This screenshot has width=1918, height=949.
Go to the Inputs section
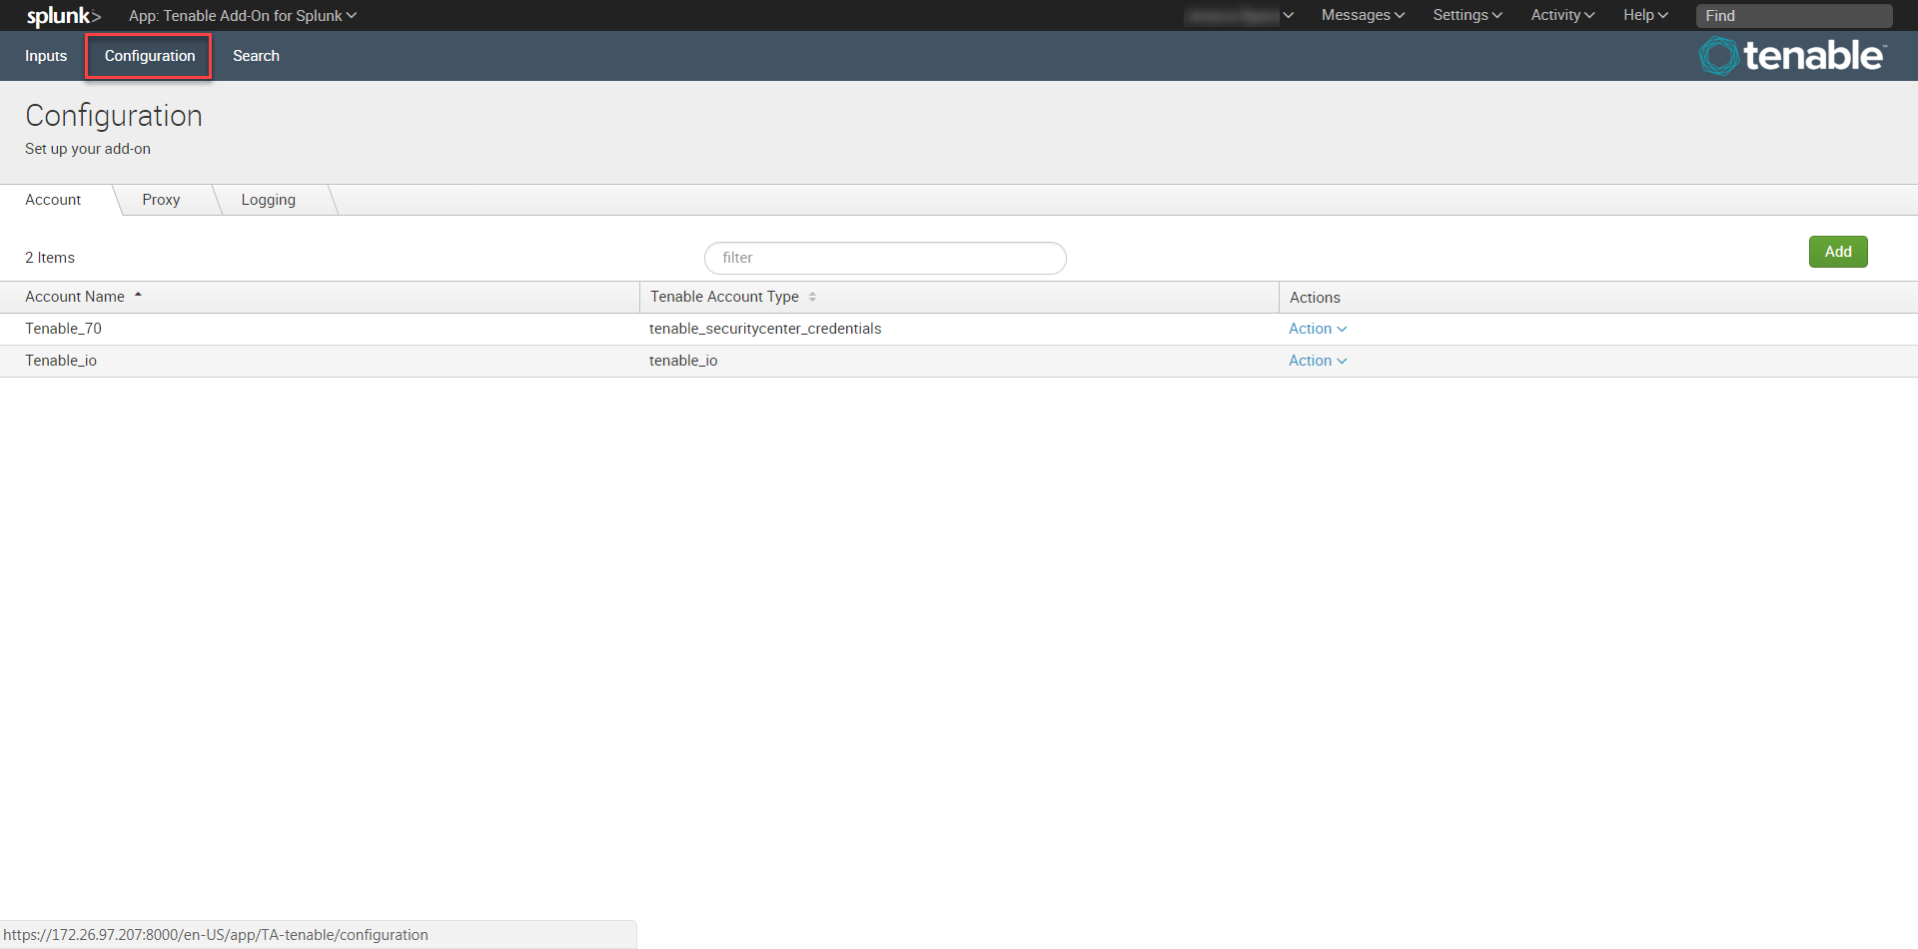click(x=44, y=55)
